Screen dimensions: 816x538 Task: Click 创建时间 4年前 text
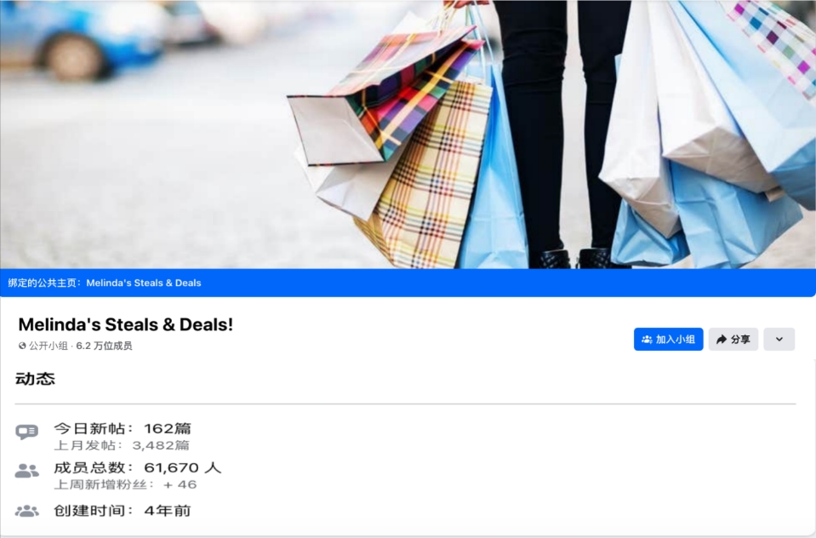(123, 511)
